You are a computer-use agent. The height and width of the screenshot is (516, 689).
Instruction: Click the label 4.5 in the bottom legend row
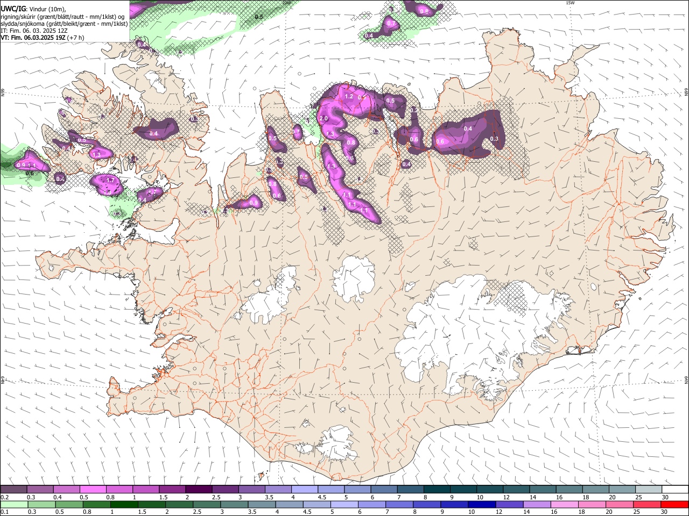307,512
